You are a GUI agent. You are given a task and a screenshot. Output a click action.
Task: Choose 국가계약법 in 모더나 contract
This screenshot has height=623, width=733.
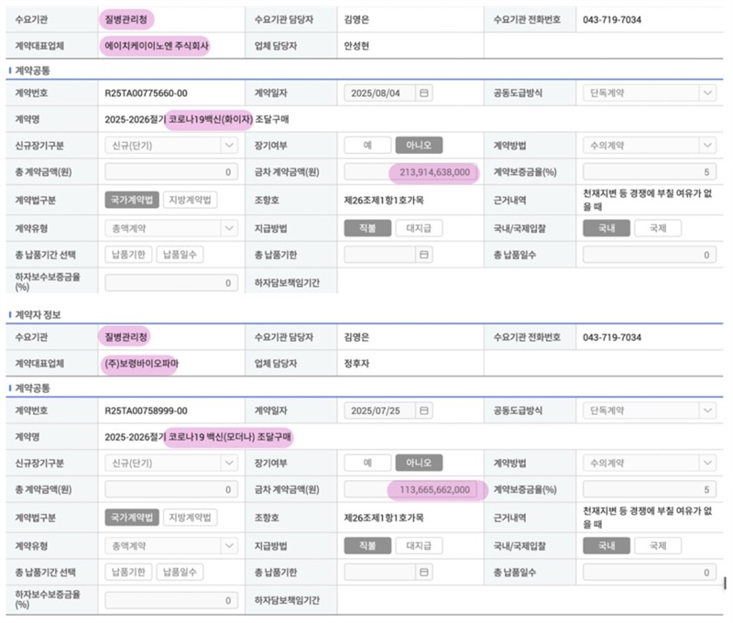click(132, 518)
